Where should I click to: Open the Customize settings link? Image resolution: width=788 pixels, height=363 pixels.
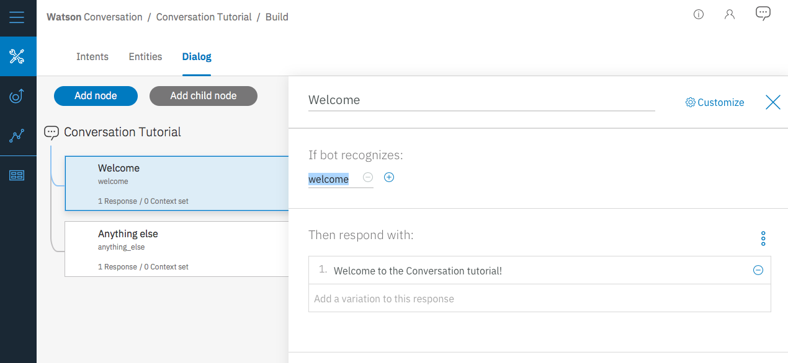pyautogui.click(x=715, y=102)
